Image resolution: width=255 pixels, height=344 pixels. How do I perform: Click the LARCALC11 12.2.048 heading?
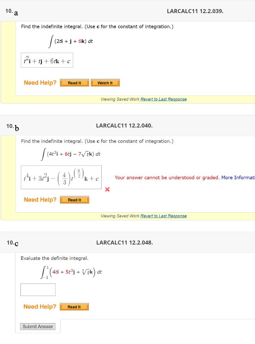pos(124,243)
